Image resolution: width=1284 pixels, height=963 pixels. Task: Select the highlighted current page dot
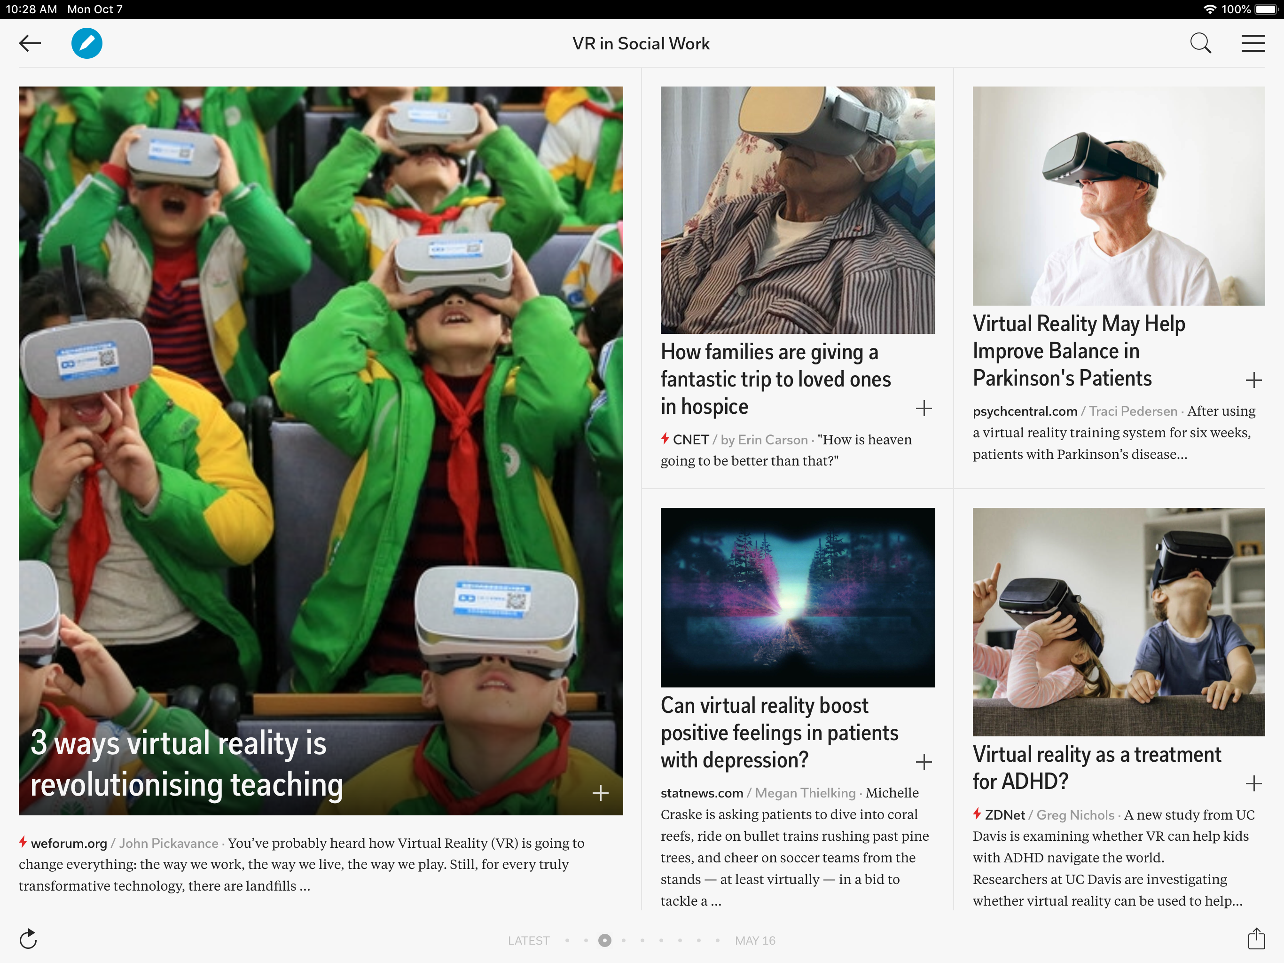pyautogui.click(x=604, y=940)
